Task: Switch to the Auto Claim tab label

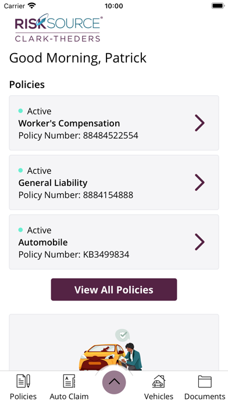Action: (x=69, y=397)
